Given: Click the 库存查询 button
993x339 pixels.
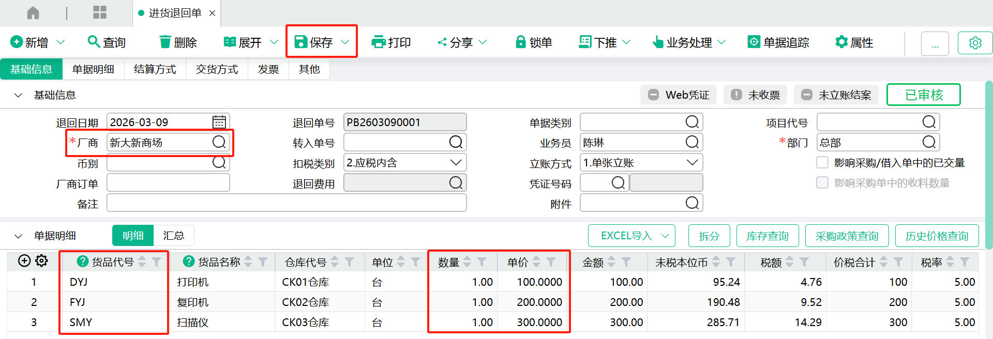Looking at the screenshot, I should [767, 236].
